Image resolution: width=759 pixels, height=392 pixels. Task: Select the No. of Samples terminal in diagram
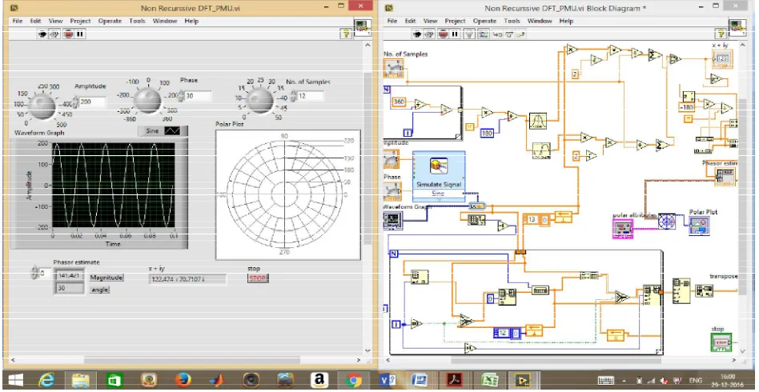point(394,68)
